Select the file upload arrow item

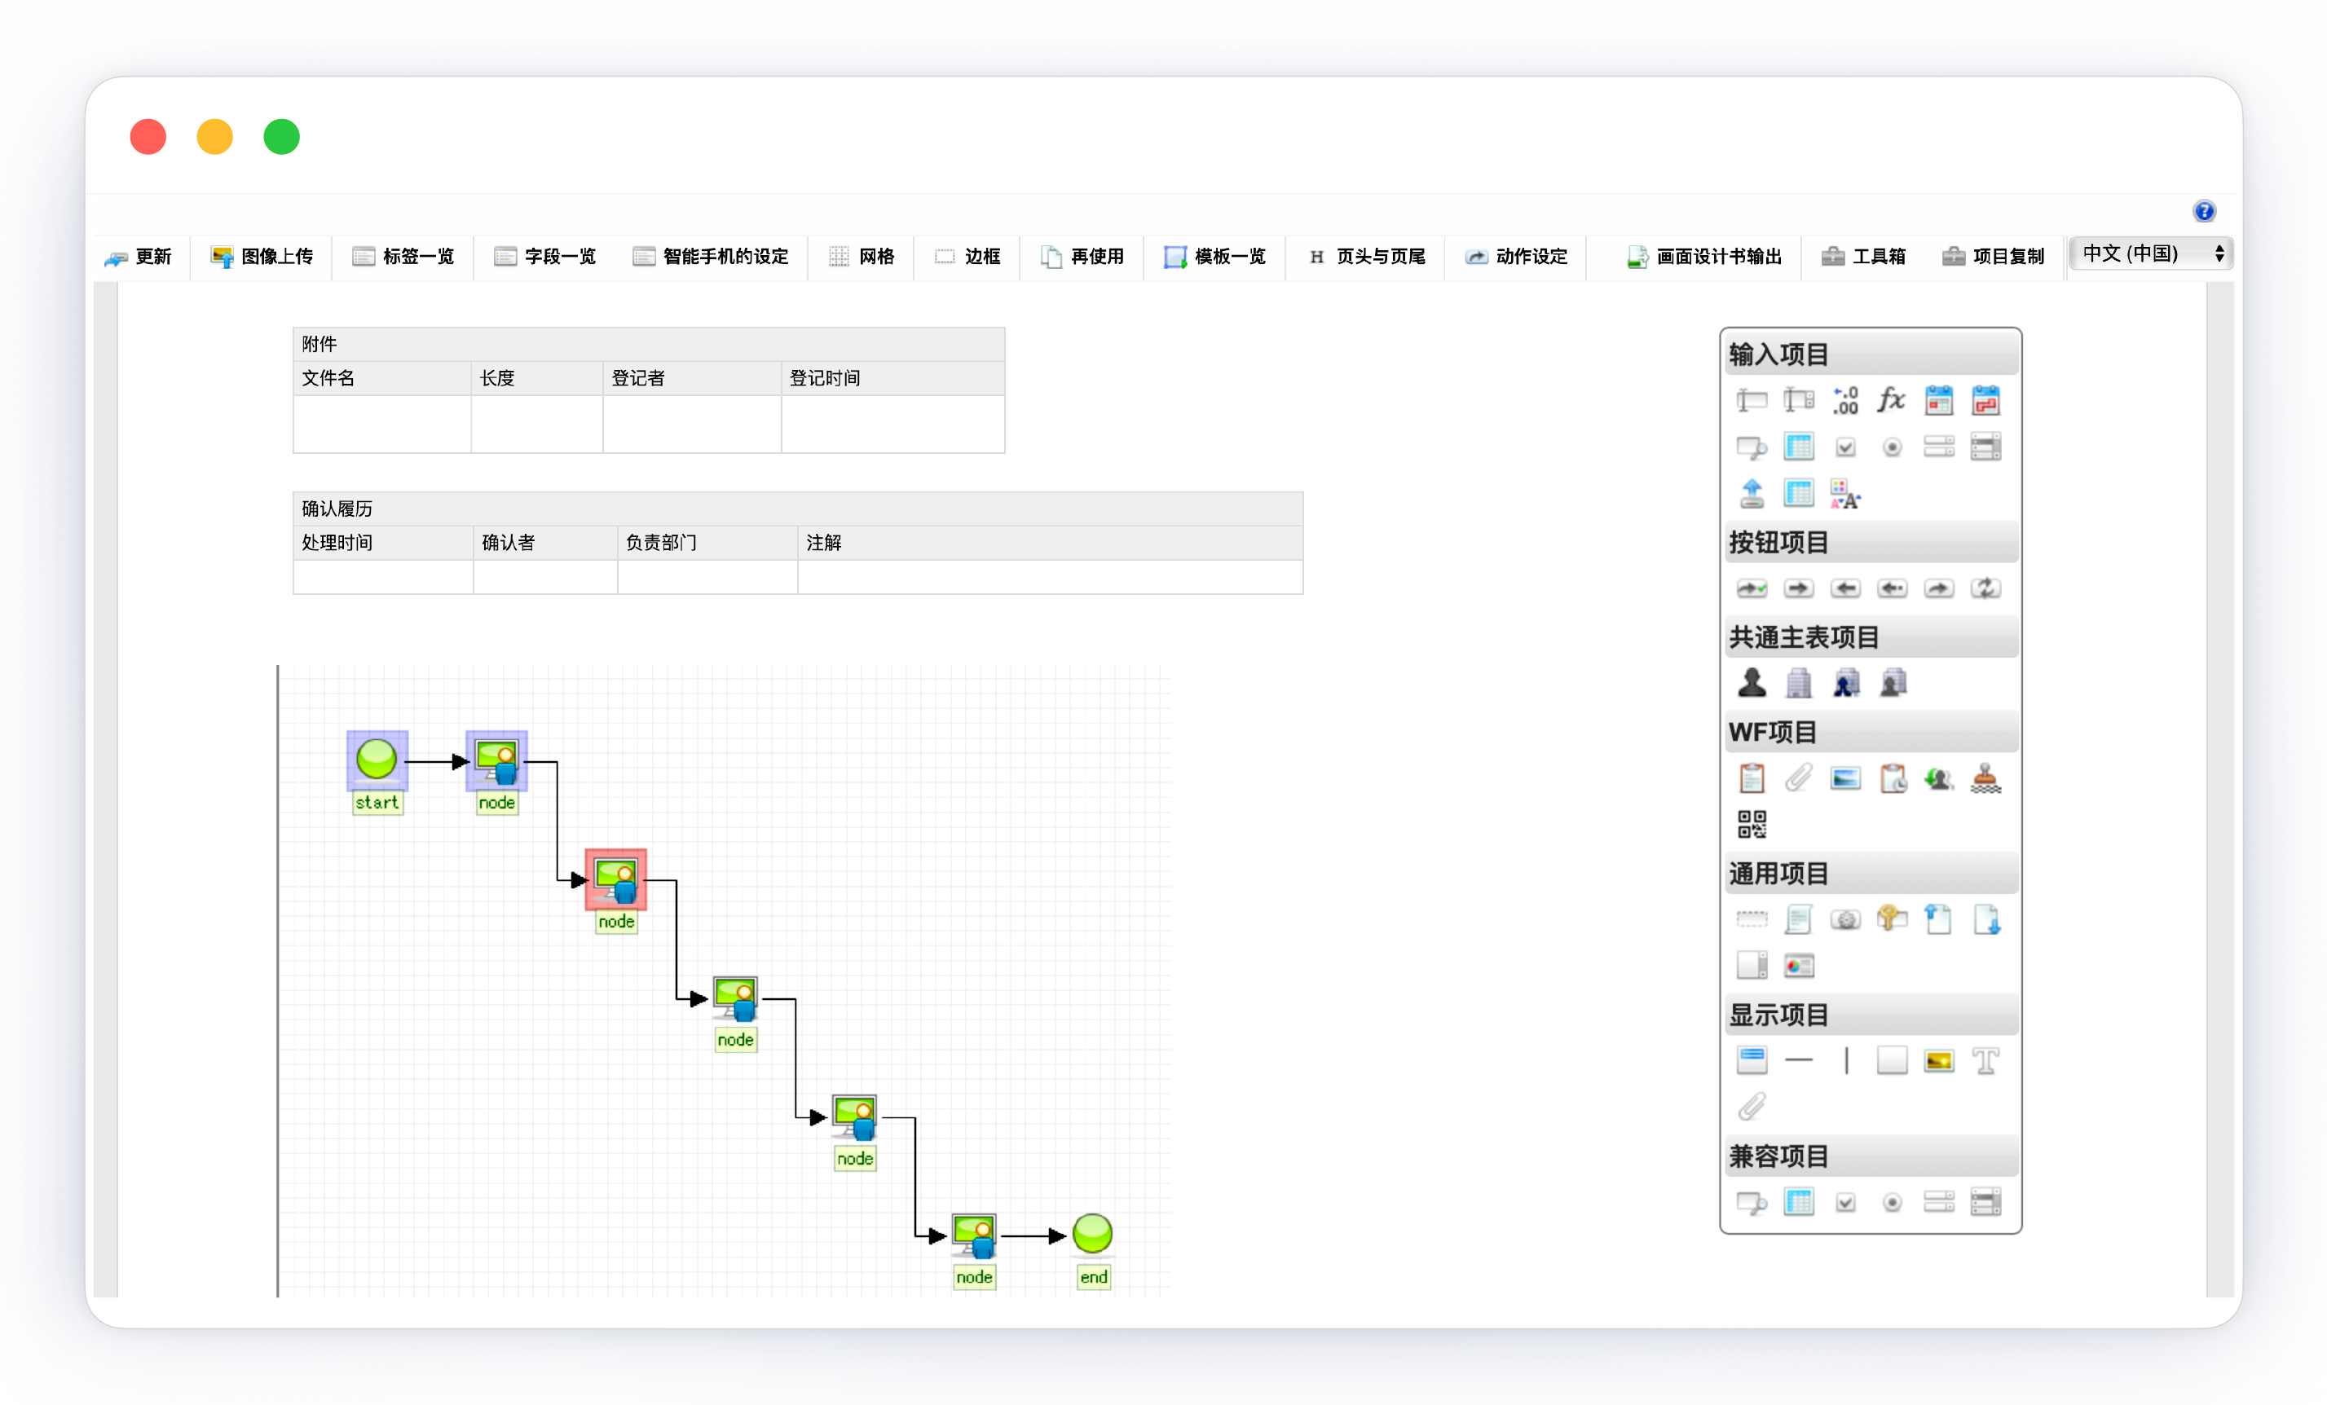(1752, 494)
